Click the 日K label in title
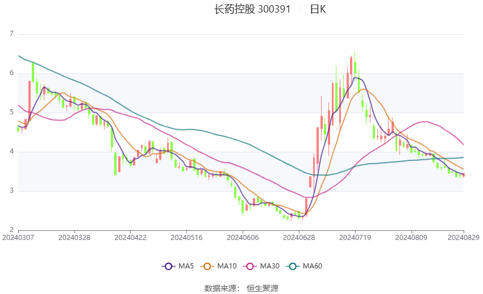This screenshot has width=483, height=294. (318, 9)
